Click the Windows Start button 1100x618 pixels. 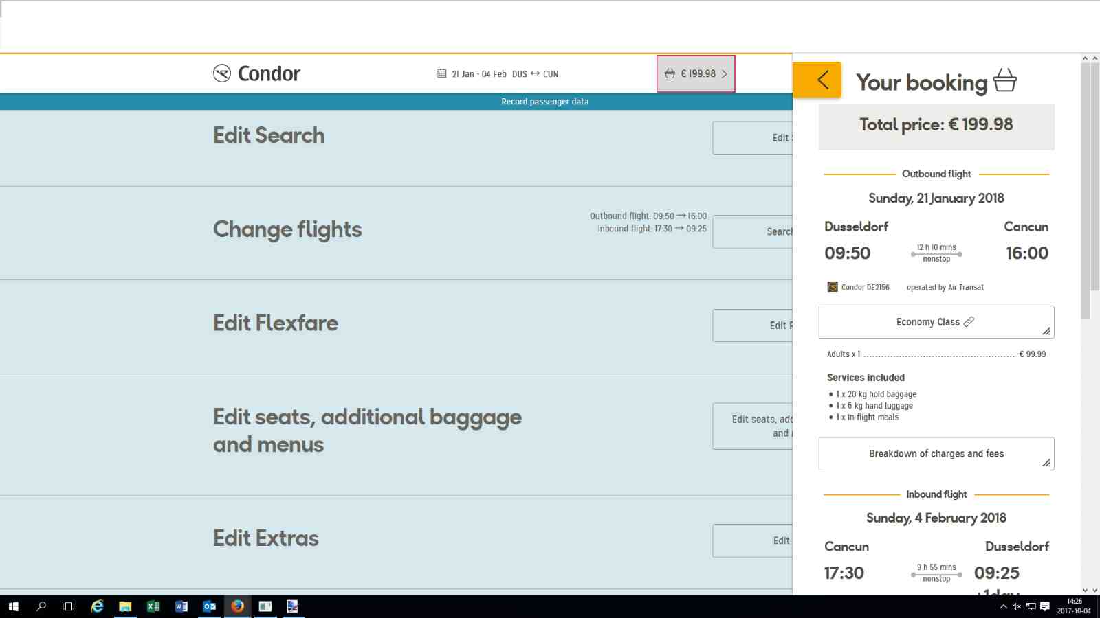[x=13, y=606]
